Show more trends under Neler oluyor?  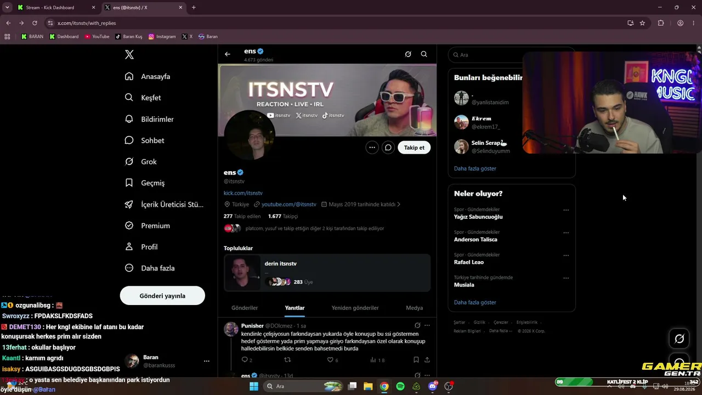[475, 302]
